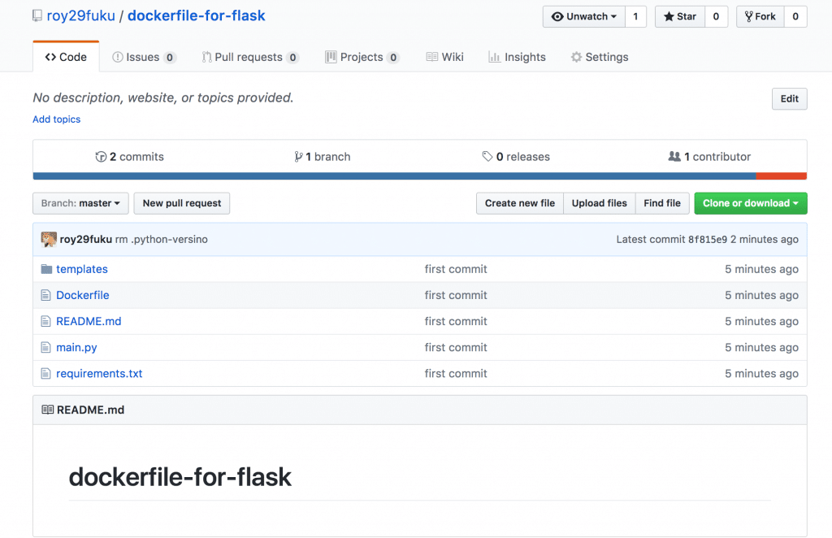Viewport: 832px width, 538px height.
Task: Open the main.py file
Action: click(76, 348)
